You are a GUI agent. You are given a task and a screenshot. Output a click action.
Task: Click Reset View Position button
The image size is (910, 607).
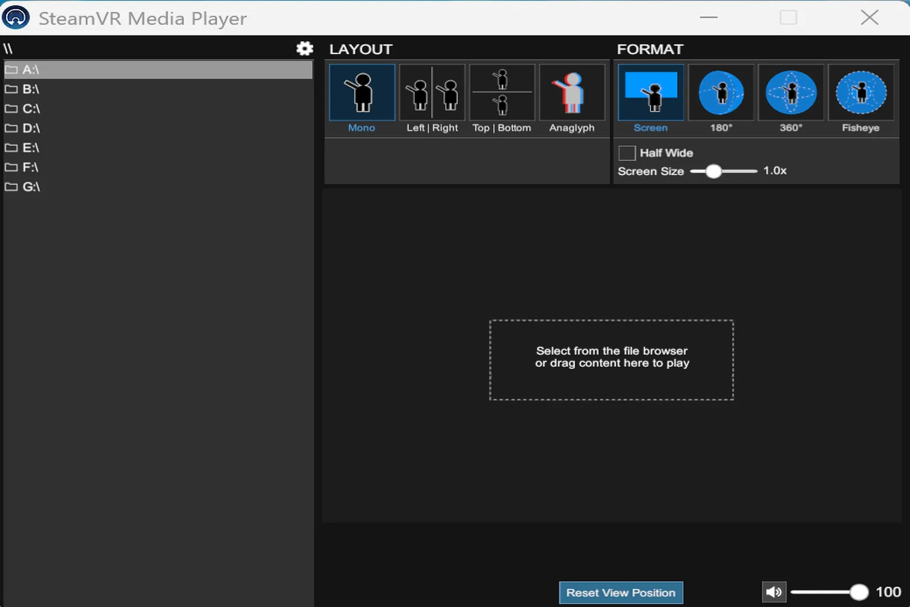coord(621,593)
